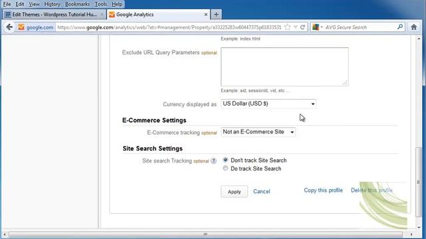Open the AVG search engine selector icon
The image size is (426, 239).
coord(317,27)
